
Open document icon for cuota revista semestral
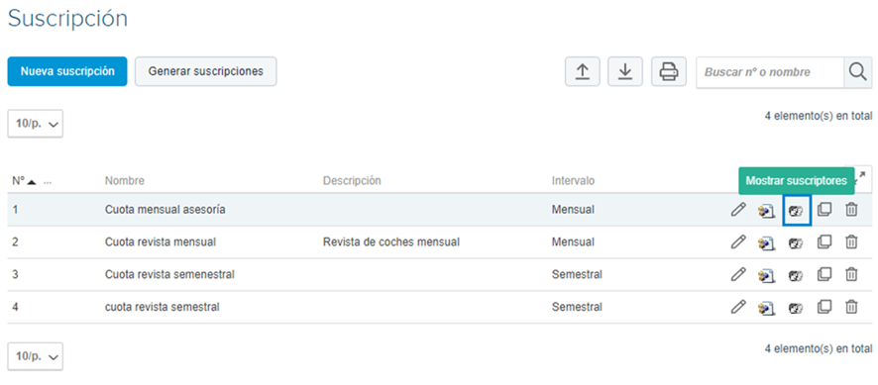tap(766, 308)
